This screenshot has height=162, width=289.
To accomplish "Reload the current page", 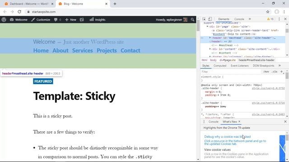I will tap(19, 12).
